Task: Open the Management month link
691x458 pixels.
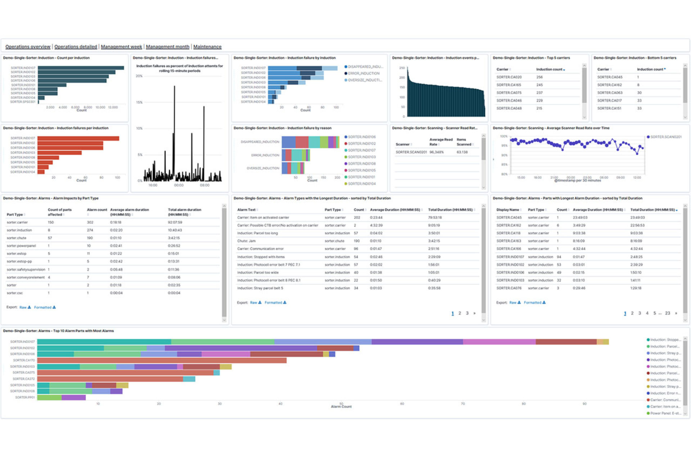Action: [x=167, y=47]
